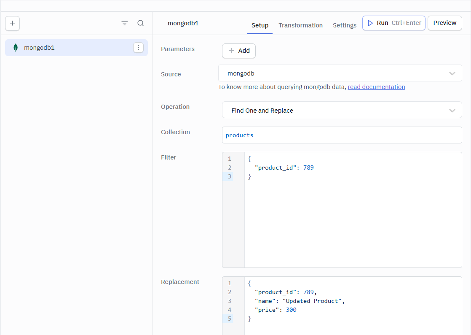Image resolution: width=471 pixels, height=335 pixels.
Task: Click the plus icon to add query
Action: coord(13,23)
